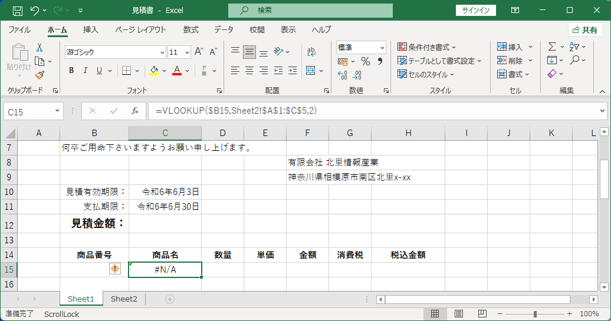Merge and center cells icon
The height and width of the screenshot is (321, 611).
click(x=311, y=71)
